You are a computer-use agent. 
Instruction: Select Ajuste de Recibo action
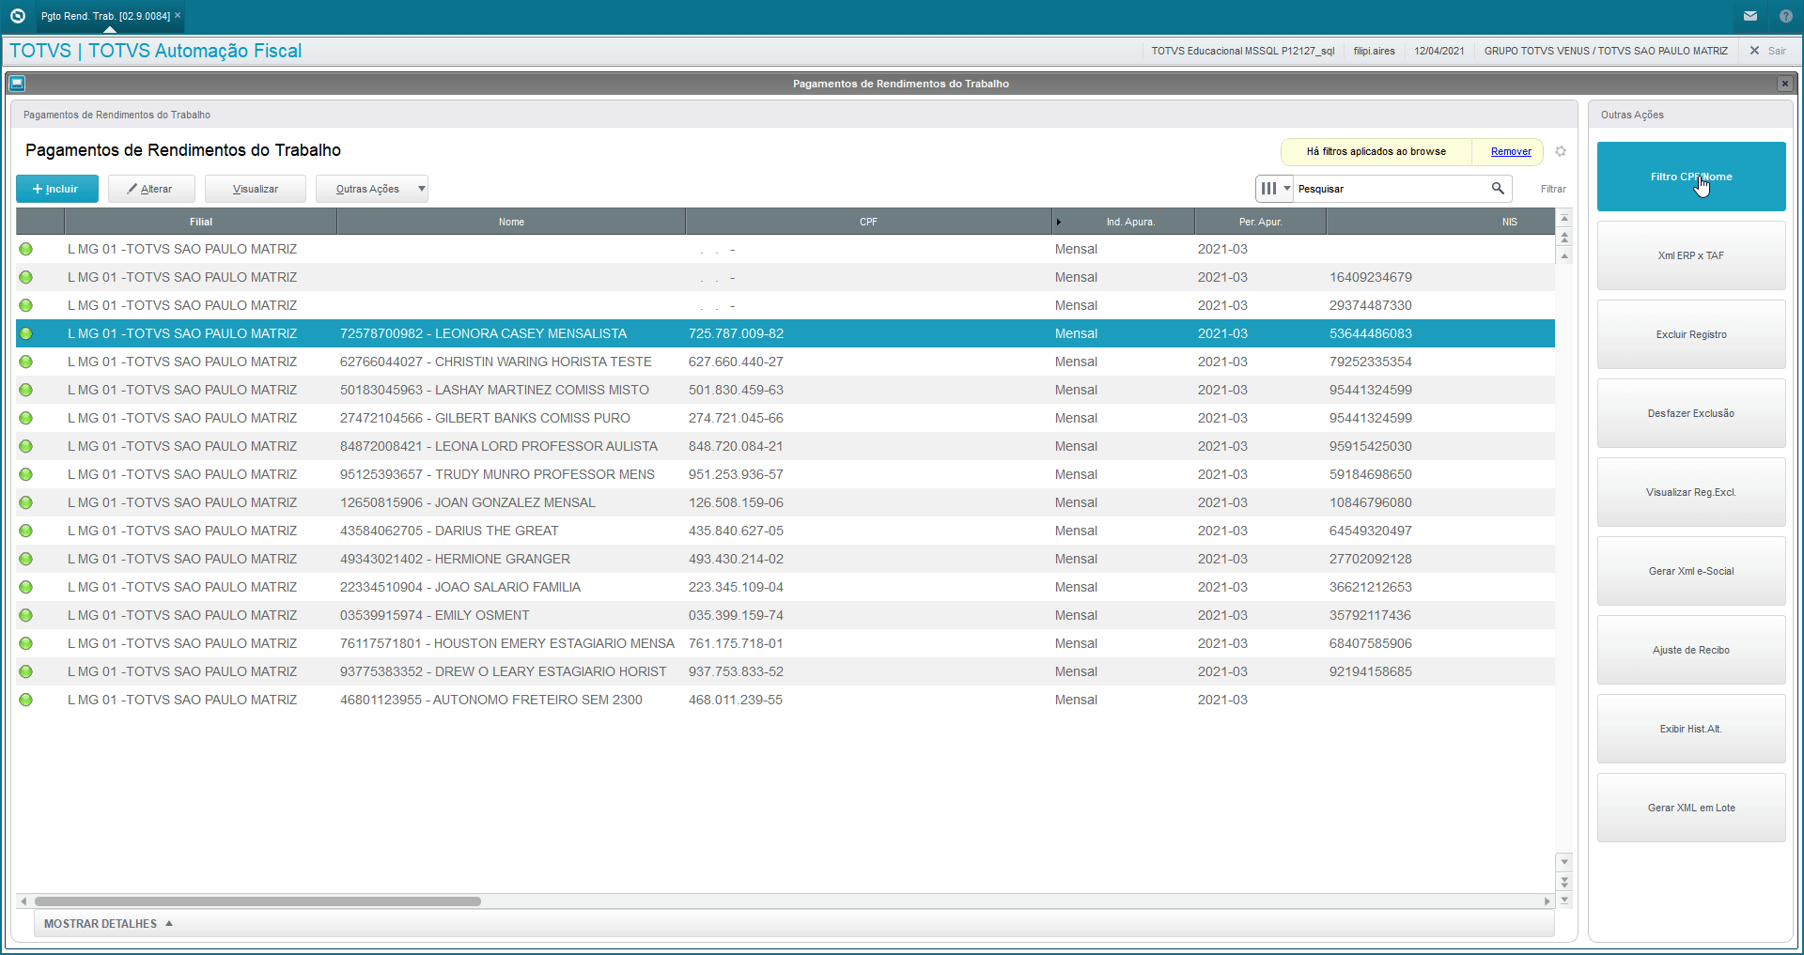(x=1691, y=650)
